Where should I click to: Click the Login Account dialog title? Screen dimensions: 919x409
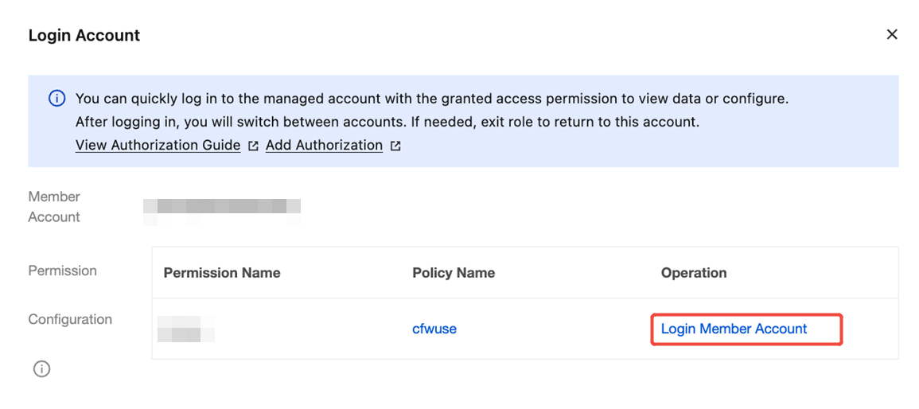click(84, 35)
